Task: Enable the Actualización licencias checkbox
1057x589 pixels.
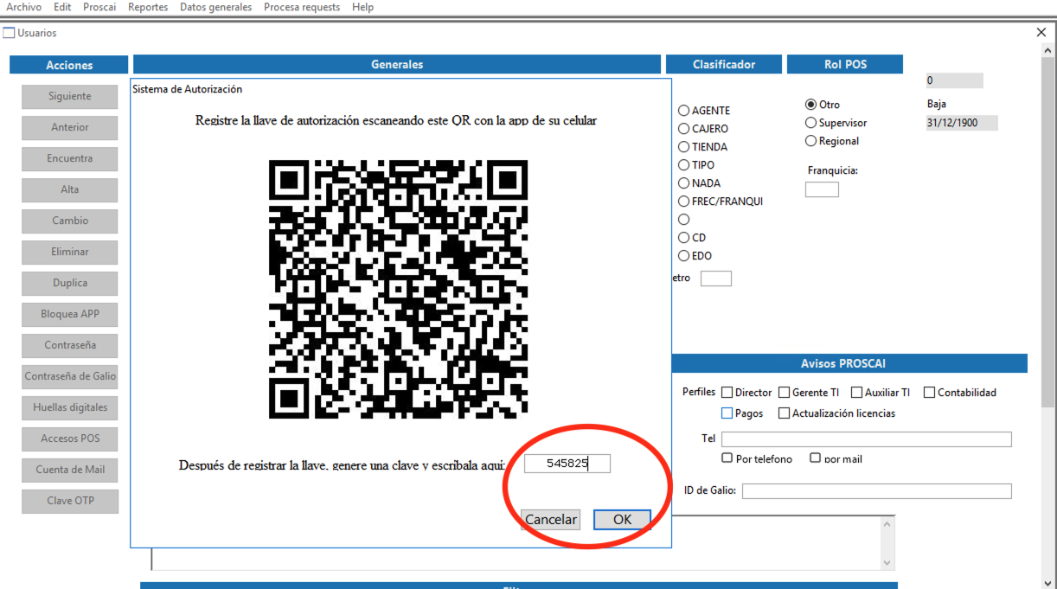Action: coord(785,413)
